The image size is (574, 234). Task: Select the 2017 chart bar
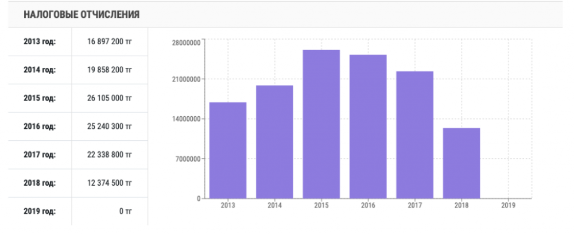(415, 135)
